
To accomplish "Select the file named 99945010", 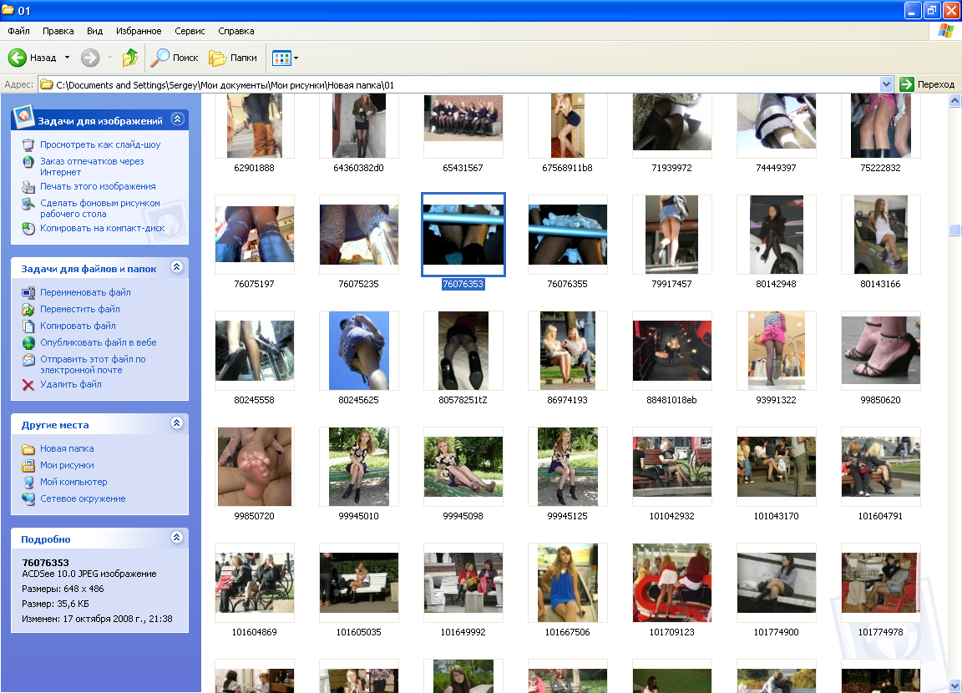I will point(358,473).
